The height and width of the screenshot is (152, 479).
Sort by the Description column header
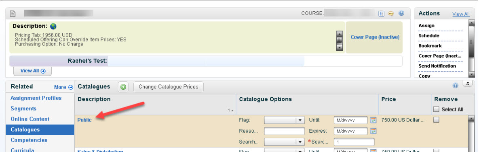click(x=94, y=99)
